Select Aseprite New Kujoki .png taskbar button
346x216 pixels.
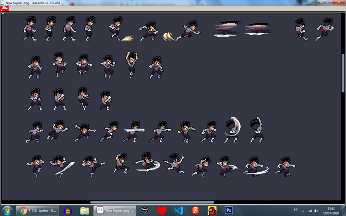tap(115, 211)
